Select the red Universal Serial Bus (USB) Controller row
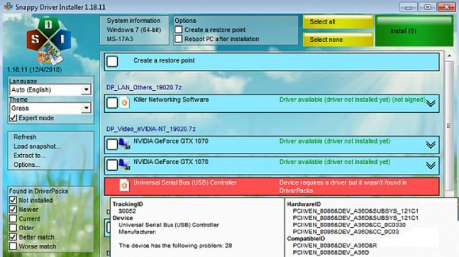Viewport: 459px width, 257px height. (271, 186)
